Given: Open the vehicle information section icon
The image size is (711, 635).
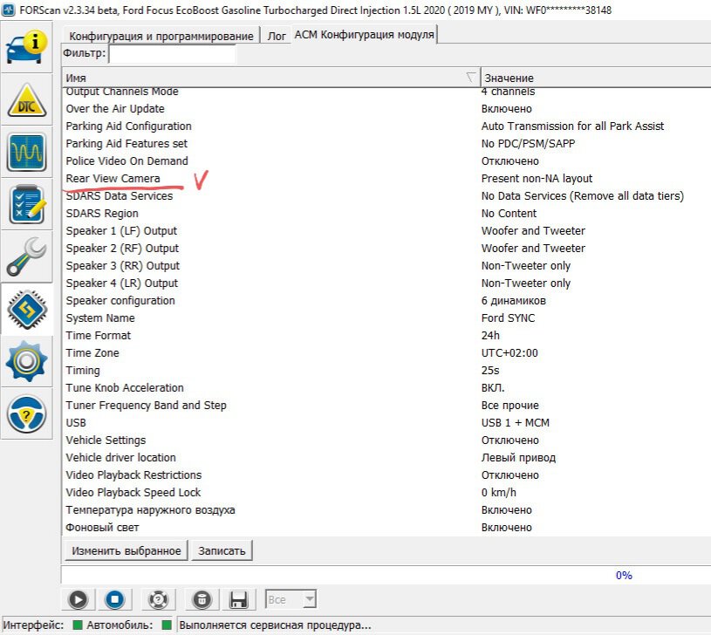Looking at the screenshot, I should [27, 47].
